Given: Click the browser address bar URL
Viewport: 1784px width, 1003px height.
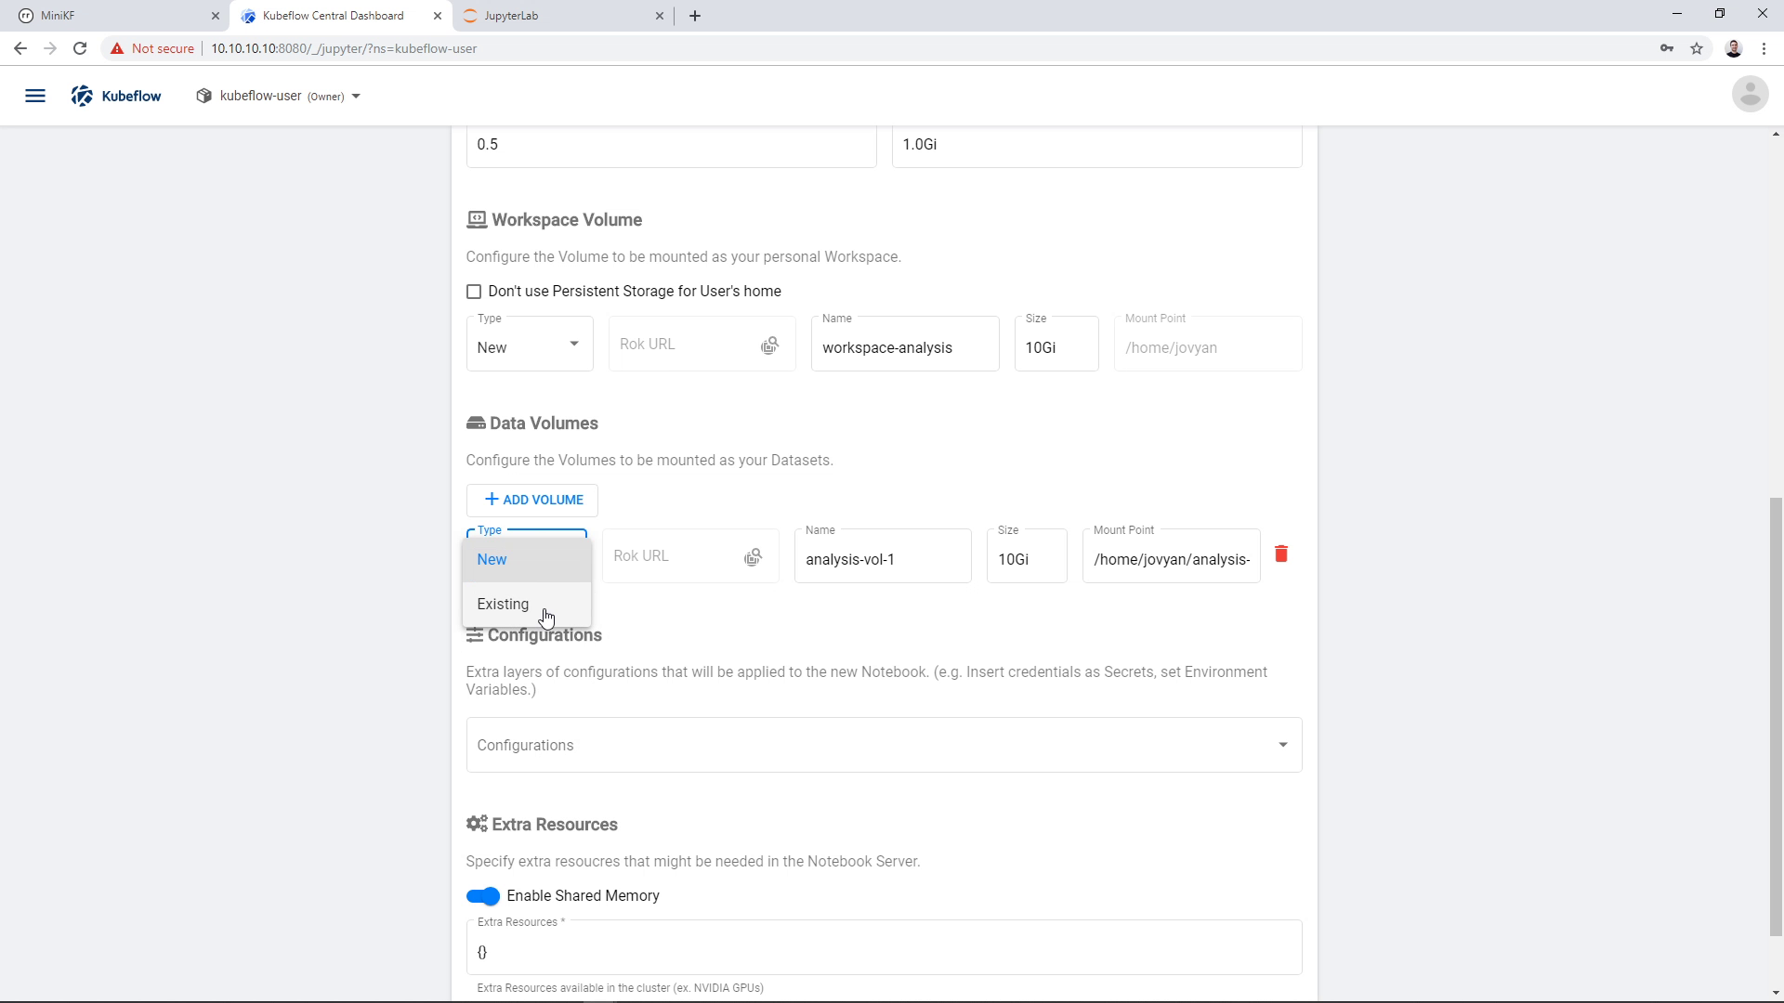Looking at the screenshot, I should (x=344, y=48).
